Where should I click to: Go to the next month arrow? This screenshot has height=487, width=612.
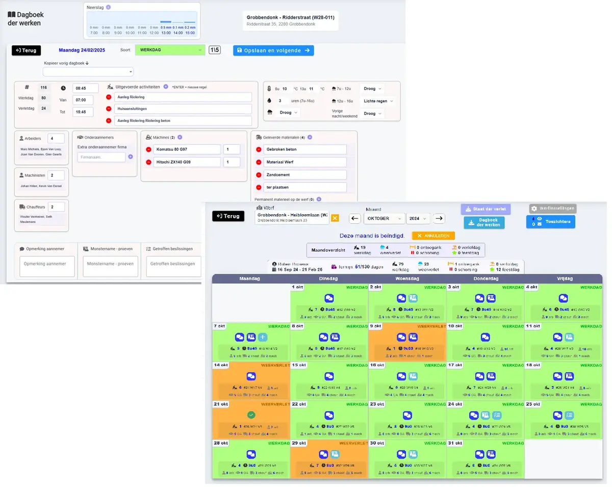(x=439, y=218)
